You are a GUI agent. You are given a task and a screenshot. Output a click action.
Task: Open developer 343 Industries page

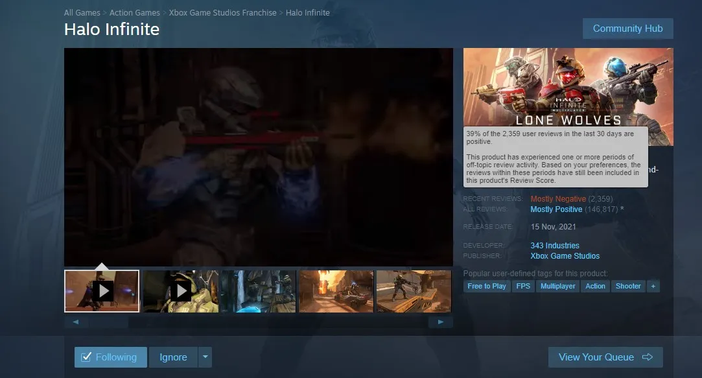(555, 246)
